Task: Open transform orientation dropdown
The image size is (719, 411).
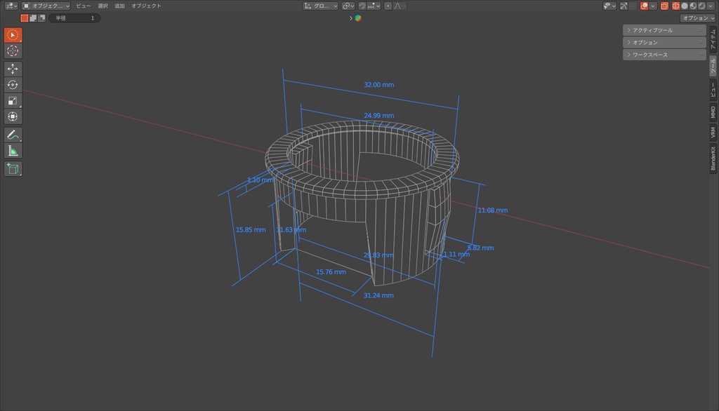Action: (321, 6)
